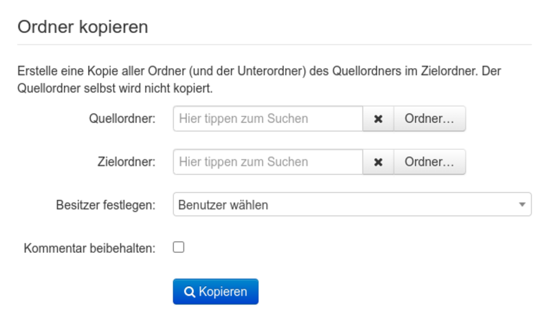
Task: Click the divider line below the heading
Action: pos(275,45)
